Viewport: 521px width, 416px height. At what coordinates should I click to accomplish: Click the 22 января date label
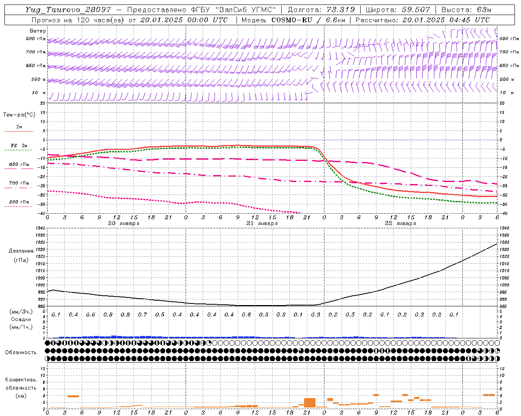coord(401,223)
